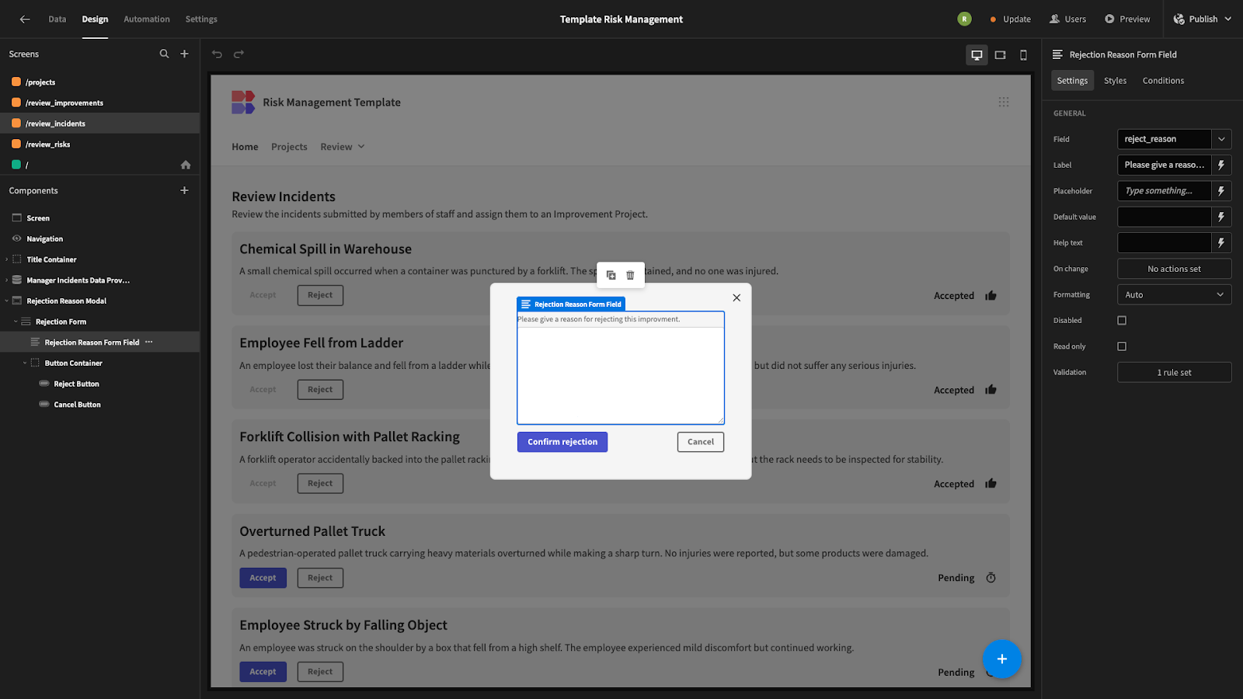The image size is (1243, 699).
Task: Click Confirm rejection button
Action: pyautogui.click(x=562, y=442)
